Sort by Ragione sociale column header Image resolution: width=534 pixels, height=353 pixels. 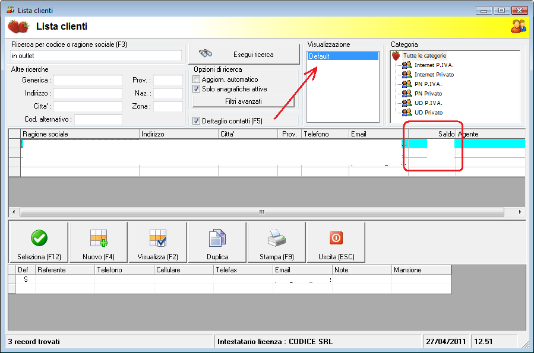pos(80,134)
